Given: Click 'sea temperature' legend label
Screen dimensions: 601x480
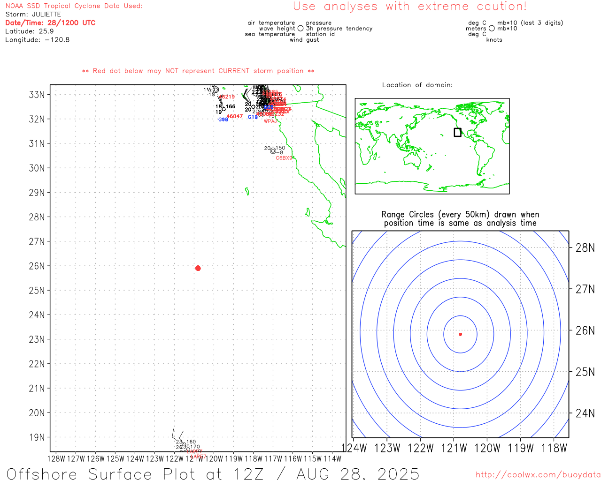Looking at the screenshot, I should [270, 34].
